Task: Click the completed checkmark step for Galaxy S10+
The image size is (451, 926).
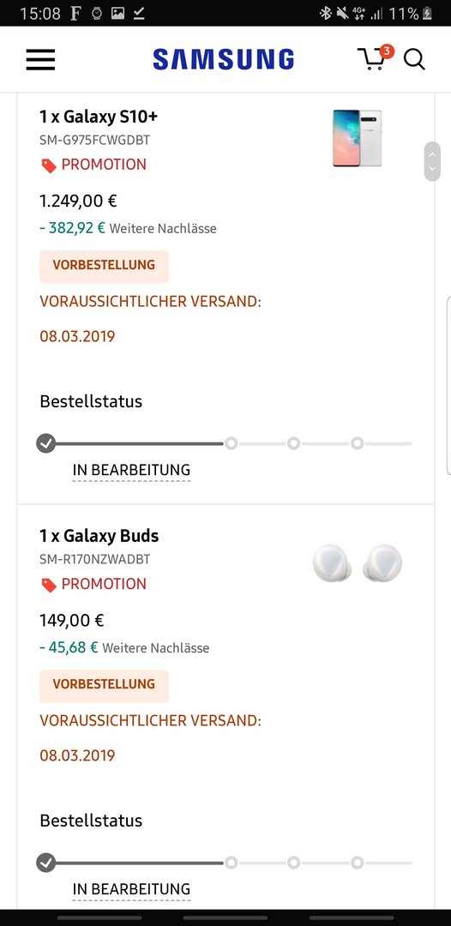Action: [45, 443]
